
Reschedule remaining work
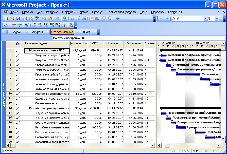19,25
